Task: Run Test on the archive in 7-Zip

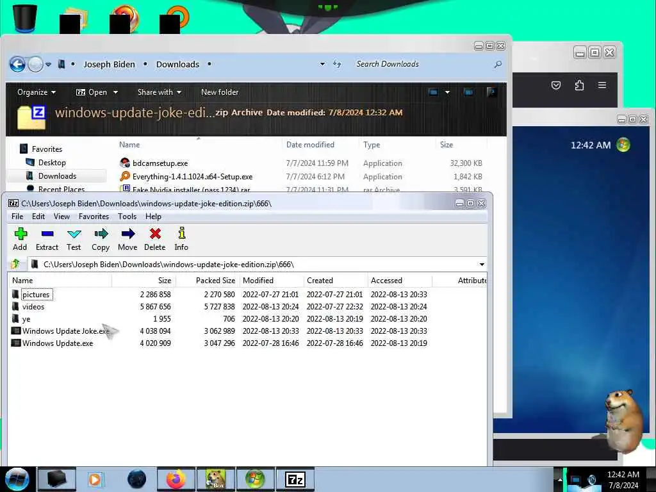Action: [x=74, y=239]
